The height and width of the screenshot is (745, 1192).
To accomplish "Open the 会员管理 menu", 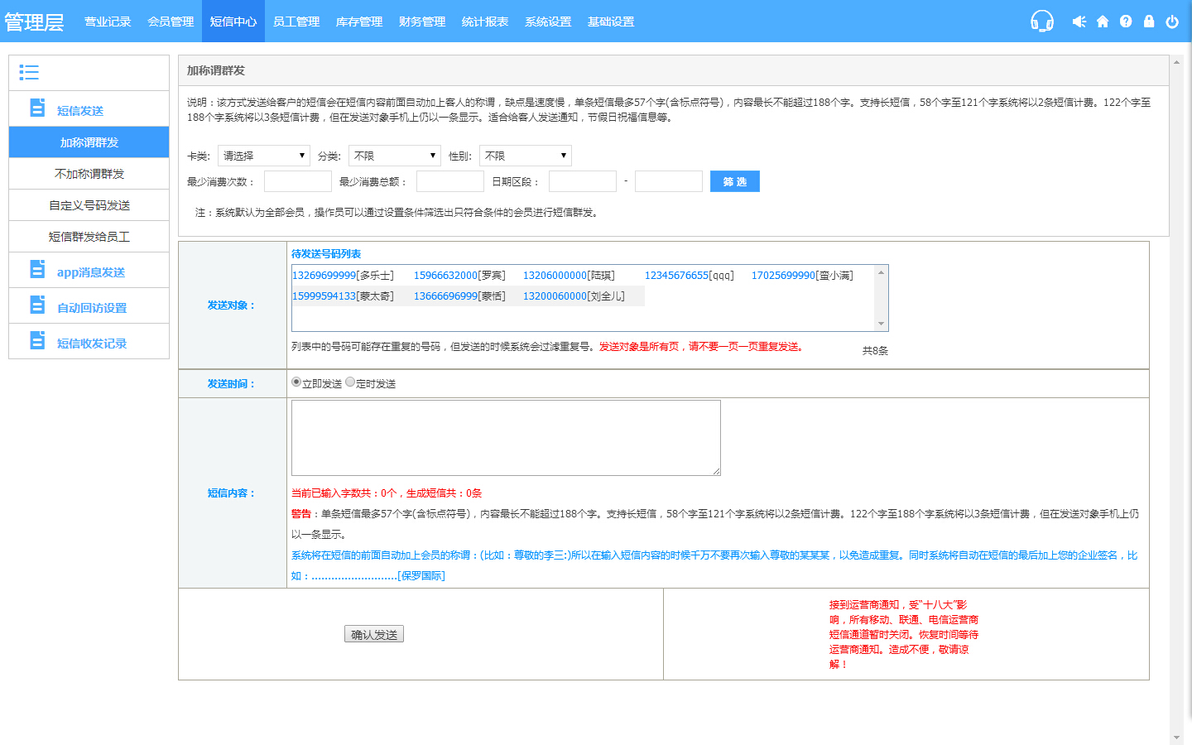I will [171, 22].
